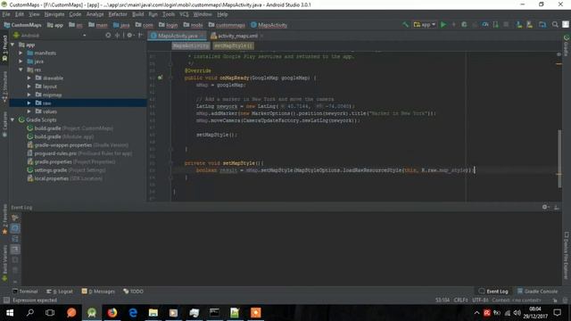
Task: Switch to the activity_maps.xml editor tab
Action: point(237,36)
